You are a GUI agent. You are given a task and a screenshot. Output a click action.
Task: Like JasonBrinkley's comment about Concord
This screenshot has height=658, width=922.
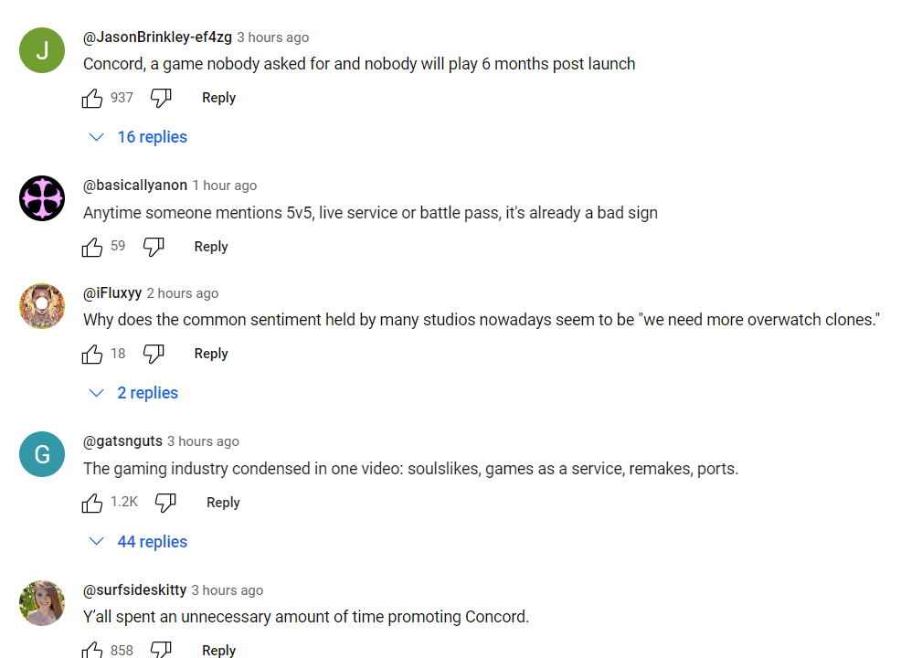coord(92,98)
